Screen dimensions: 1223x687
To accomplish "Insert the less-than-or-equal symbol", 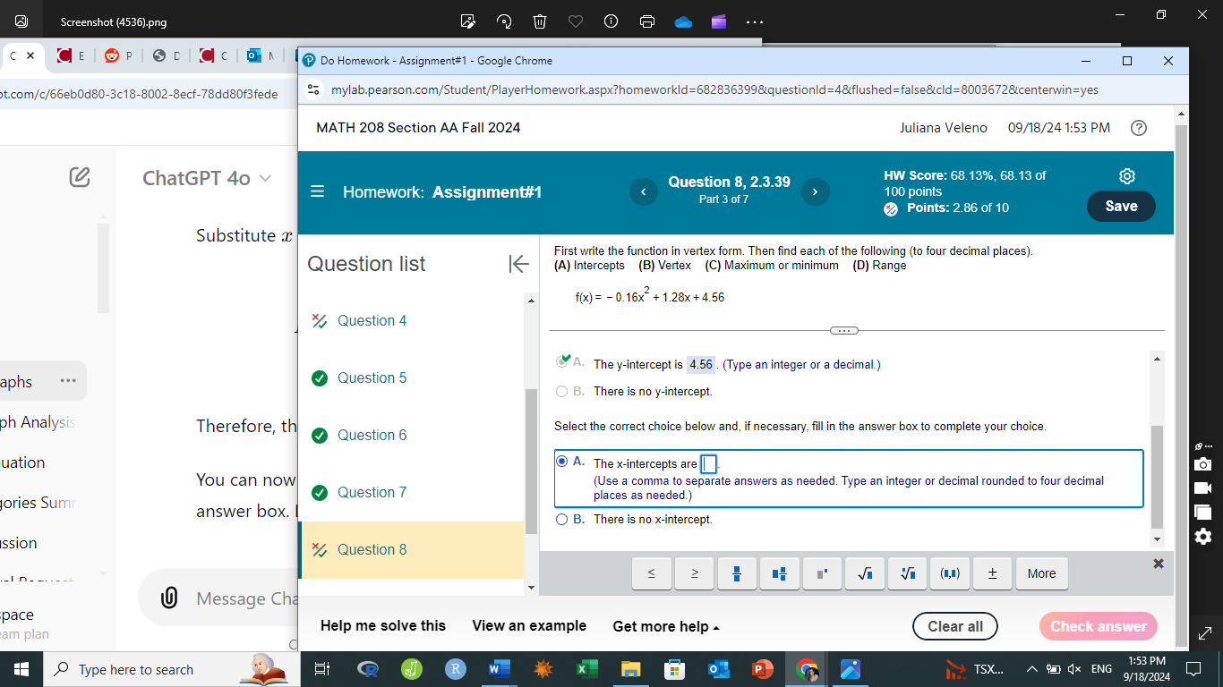I will coord(652,573).
